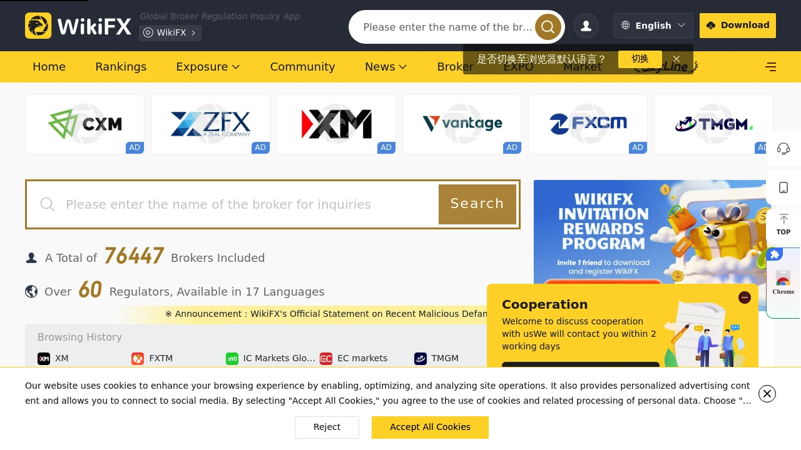Open the FXCM broker ad
The height and width of the screenshot is (450, 801).
pyautogui.click(x=588, y=124)
